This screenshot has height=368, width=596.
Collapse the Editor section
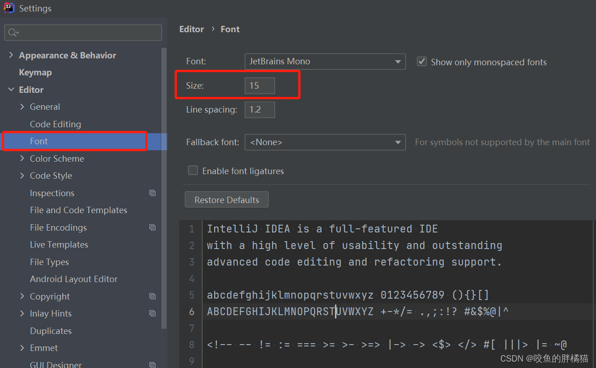(11, 90)
